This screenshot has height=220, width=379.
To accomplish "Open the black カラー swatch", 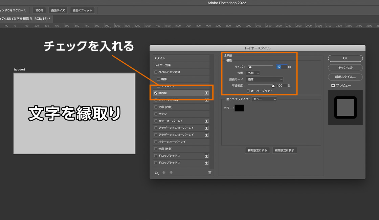I will click(x=239, y=108).
